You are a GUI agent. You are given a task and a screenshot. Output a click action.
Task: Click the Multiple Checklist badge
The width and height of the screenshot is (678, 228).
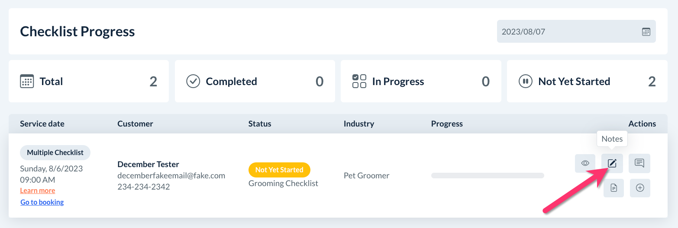click(x=55, y=152)
